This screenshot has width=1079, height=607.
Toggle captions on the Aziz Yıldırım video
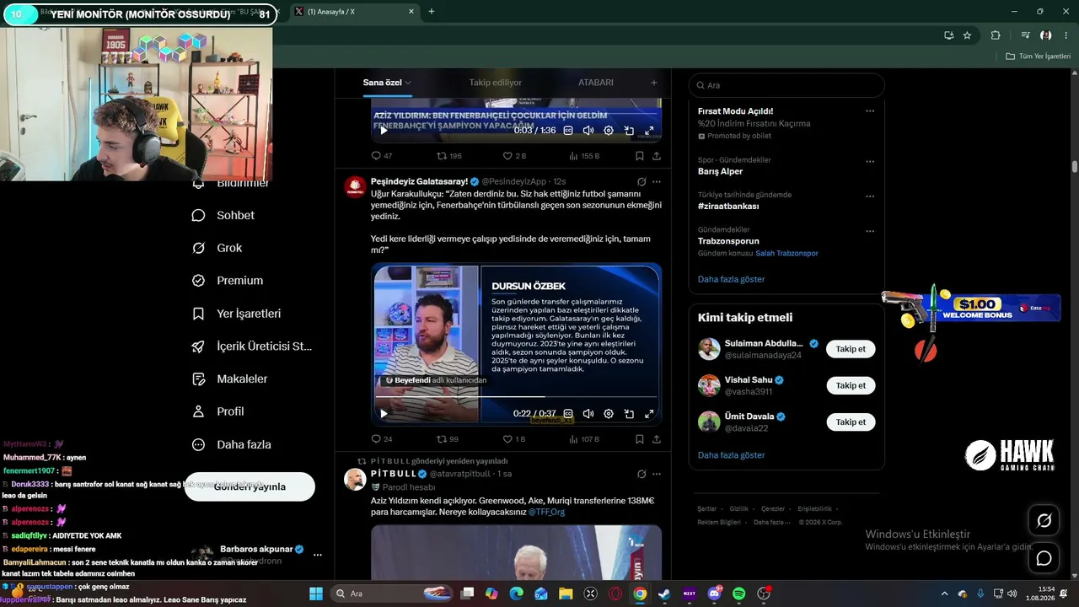568,131
